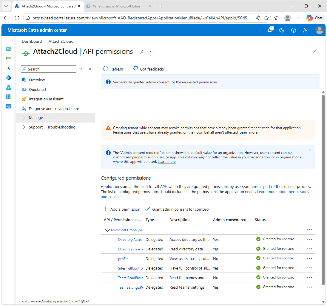Open notifications via the bell icon
Viewport: 327px width, 306px height.
pos(270,30)
